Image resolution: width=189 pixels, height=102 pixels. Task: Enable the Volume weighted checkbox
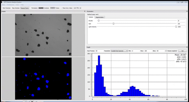[x=166, y=51]
